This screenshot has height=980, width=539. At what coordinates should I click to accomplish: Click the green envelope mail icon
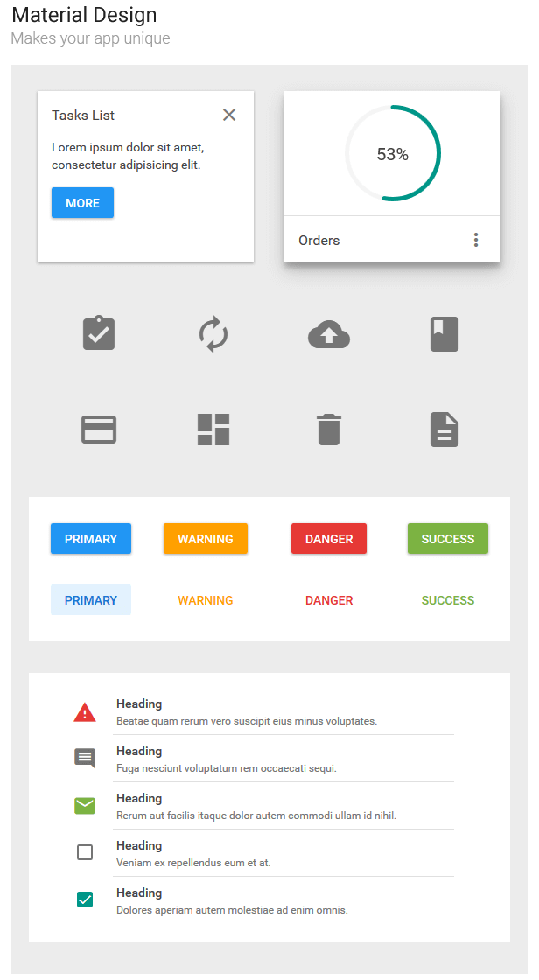coord(85,806)
